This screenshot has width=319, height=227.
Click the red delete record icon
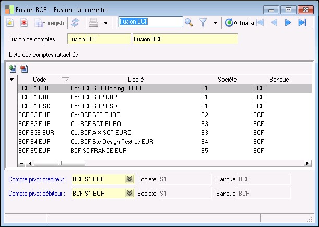click(x=24, y=22)
